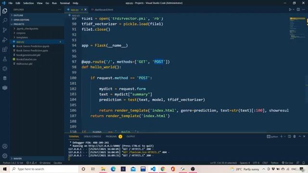The image size is (308, 173).
Task: Open the Search view in activity bar
Action: coord(5,20)
